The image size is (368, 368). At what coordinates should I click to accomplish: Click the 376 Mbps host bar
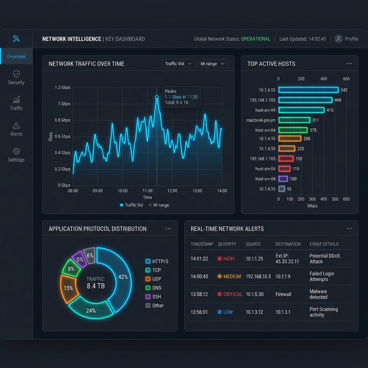coord(293,130)
